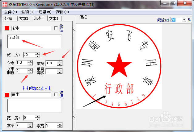This screenshot has height=132, width=194.
Task: Decrease 水平偏移 with down arrow
Action: [x=30, y=72]
